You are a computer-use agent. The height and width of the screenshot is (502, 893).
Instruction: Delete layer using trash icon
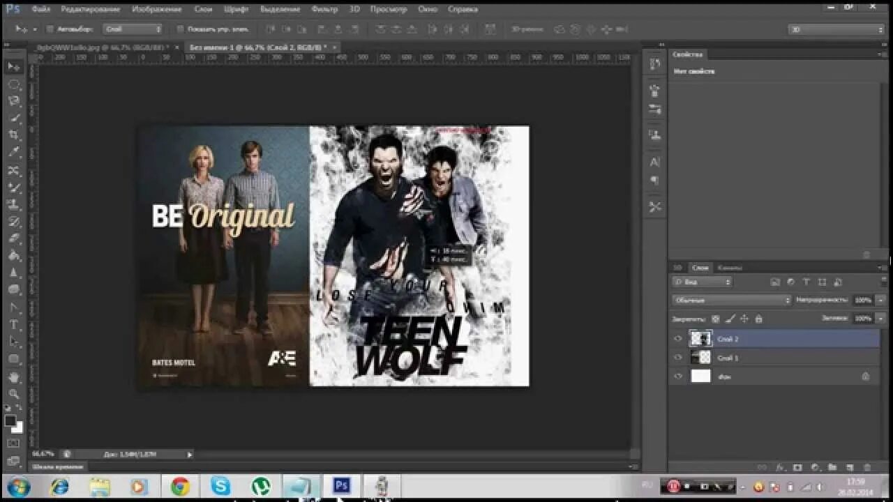[867, 467]
